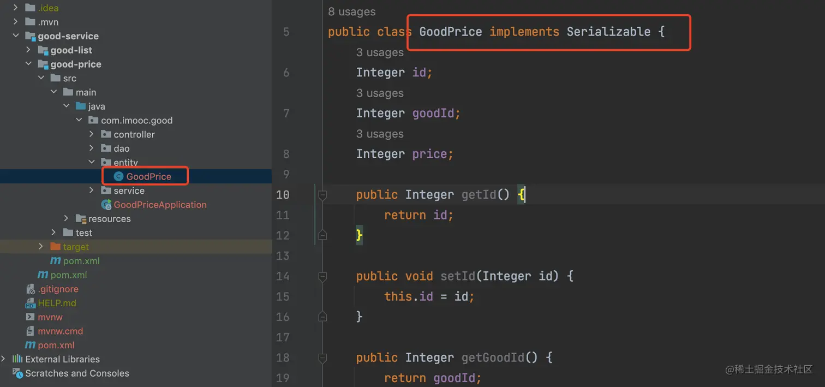Viewport: 825px width, 387px height.
Task: Click the HELP.md markdown file icon
Action: pos(30,303)
